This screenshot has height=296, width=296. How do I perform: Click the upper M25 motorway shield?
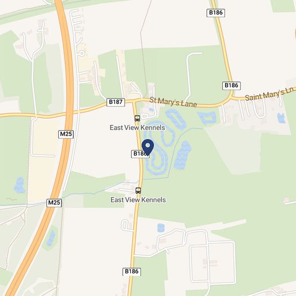coord(66,134)
